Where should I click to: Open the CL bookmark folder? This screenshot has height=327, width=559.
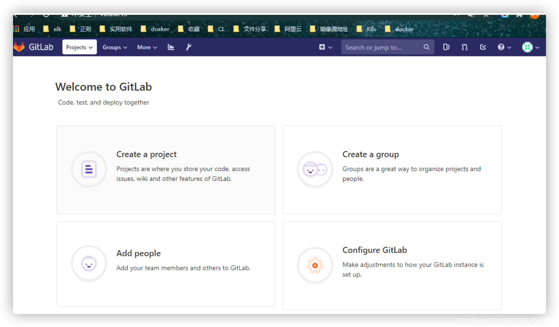coord(216,29)
